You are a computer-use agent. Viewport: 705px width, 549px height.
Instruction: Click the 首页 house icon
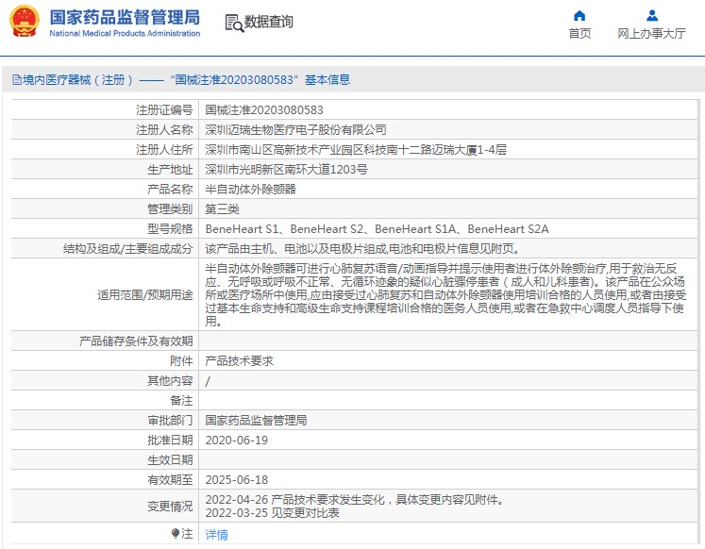click(x=579, y=16)
